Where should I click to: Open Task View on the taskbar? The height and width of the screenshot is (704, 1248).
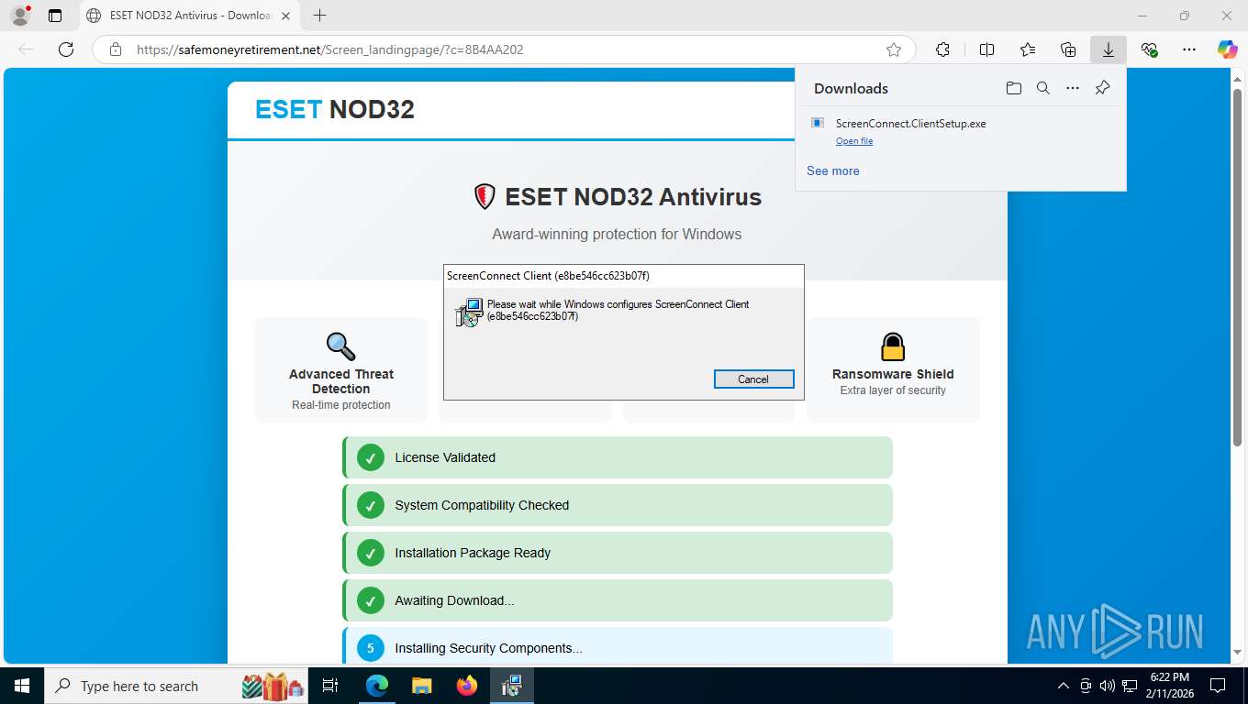tap(330, 686)
